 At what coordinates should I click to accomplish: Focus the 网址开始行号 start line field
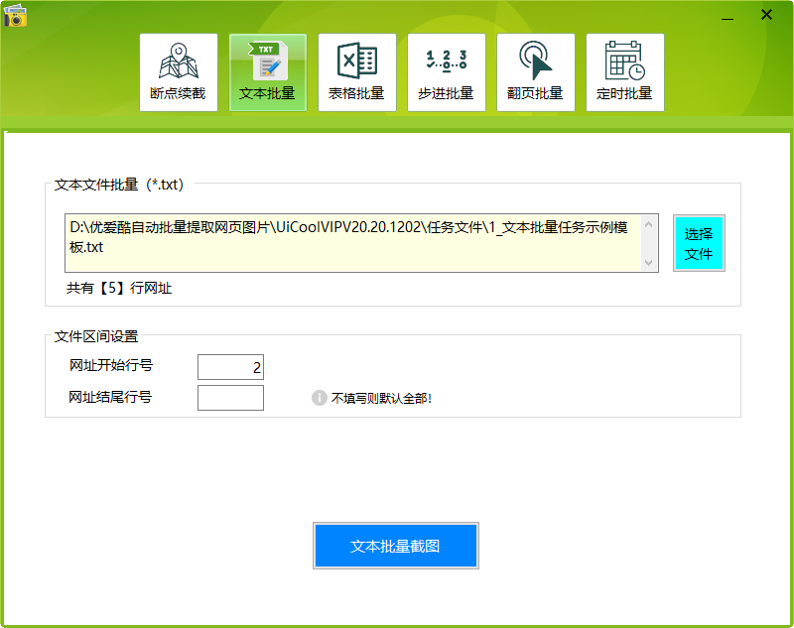[230, 367]
